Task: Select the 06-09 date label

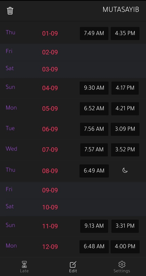Action: click(x=50, y=129)
